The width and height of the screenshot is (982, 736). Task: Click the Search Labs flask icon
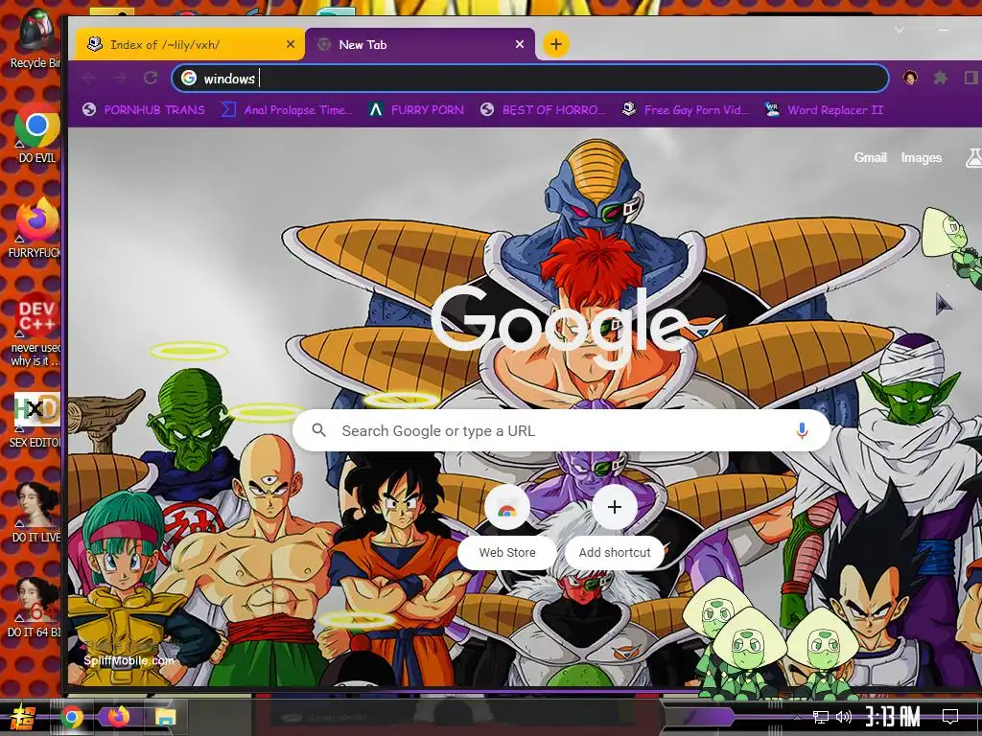[x=974, y=158]
